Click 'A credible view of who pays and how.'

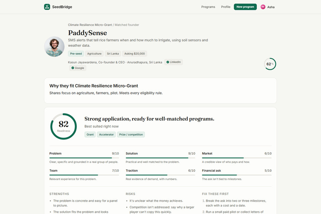coord(226,162)
